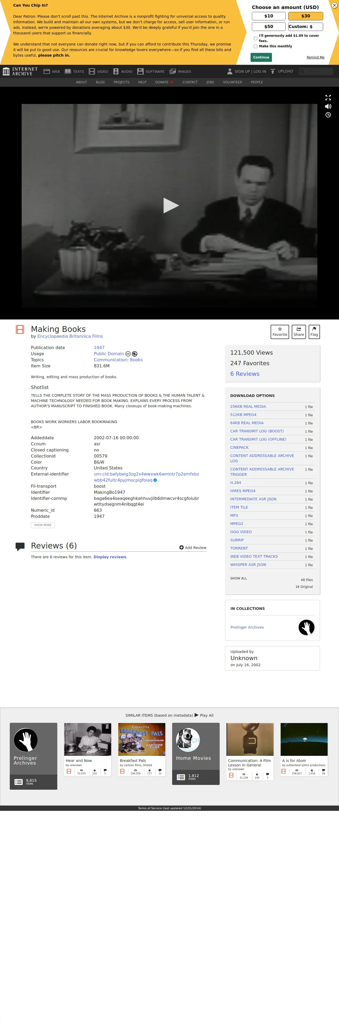Viewport: 339px width, 1024px height.
Task: Click the user account icon
Action: pos(229,72)
